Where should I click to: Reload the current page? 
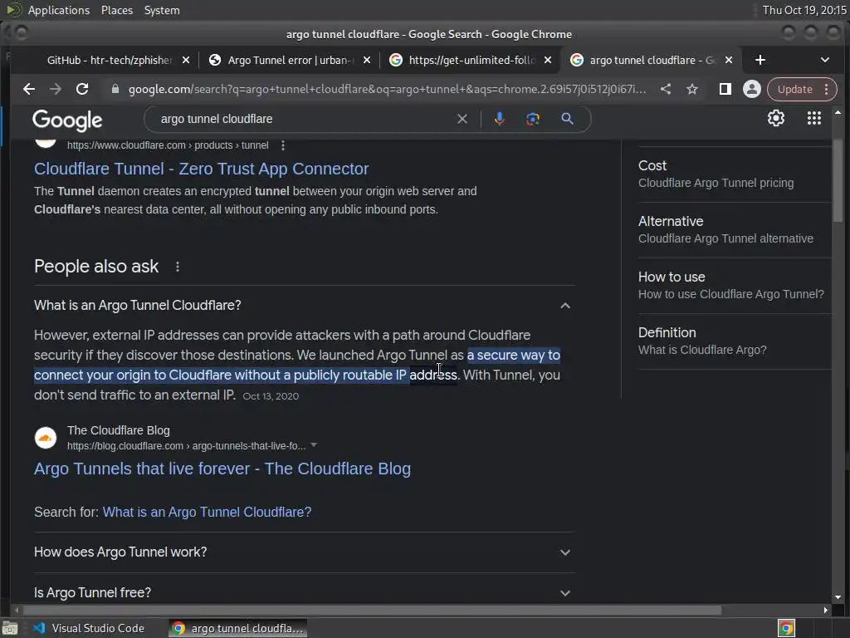(x=82, y=89)
